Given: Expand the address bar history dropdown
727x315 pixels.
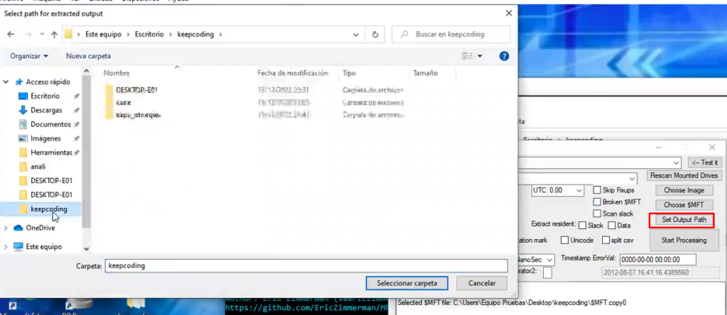Looking at the screenshot, I should click(356, 34).
